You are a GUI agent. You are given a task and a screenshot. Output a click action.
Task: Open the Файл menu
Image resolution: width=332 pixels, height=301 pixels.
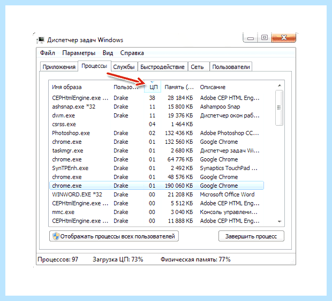pos(48,53)
